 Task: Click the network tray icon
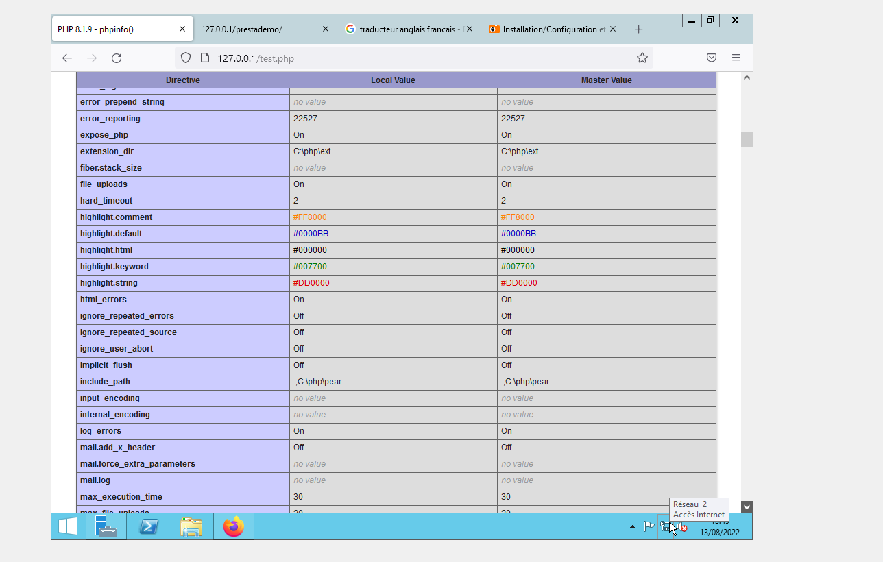666,526
